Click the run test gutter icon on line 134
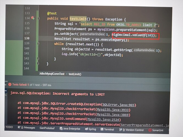Image resolution: width=183 pixels, height=137 pixels. click(33, 18)
